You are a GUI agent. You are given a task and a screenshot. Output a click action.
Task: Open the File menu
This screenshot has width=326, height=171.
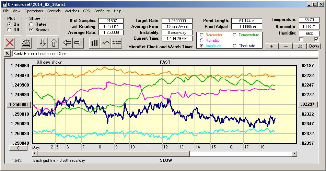pos(6,11)
